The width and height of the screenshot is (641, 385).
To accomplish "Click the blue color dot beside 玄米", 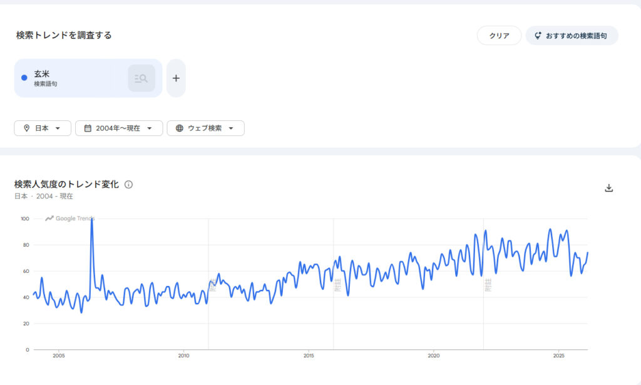I will 24,78.
